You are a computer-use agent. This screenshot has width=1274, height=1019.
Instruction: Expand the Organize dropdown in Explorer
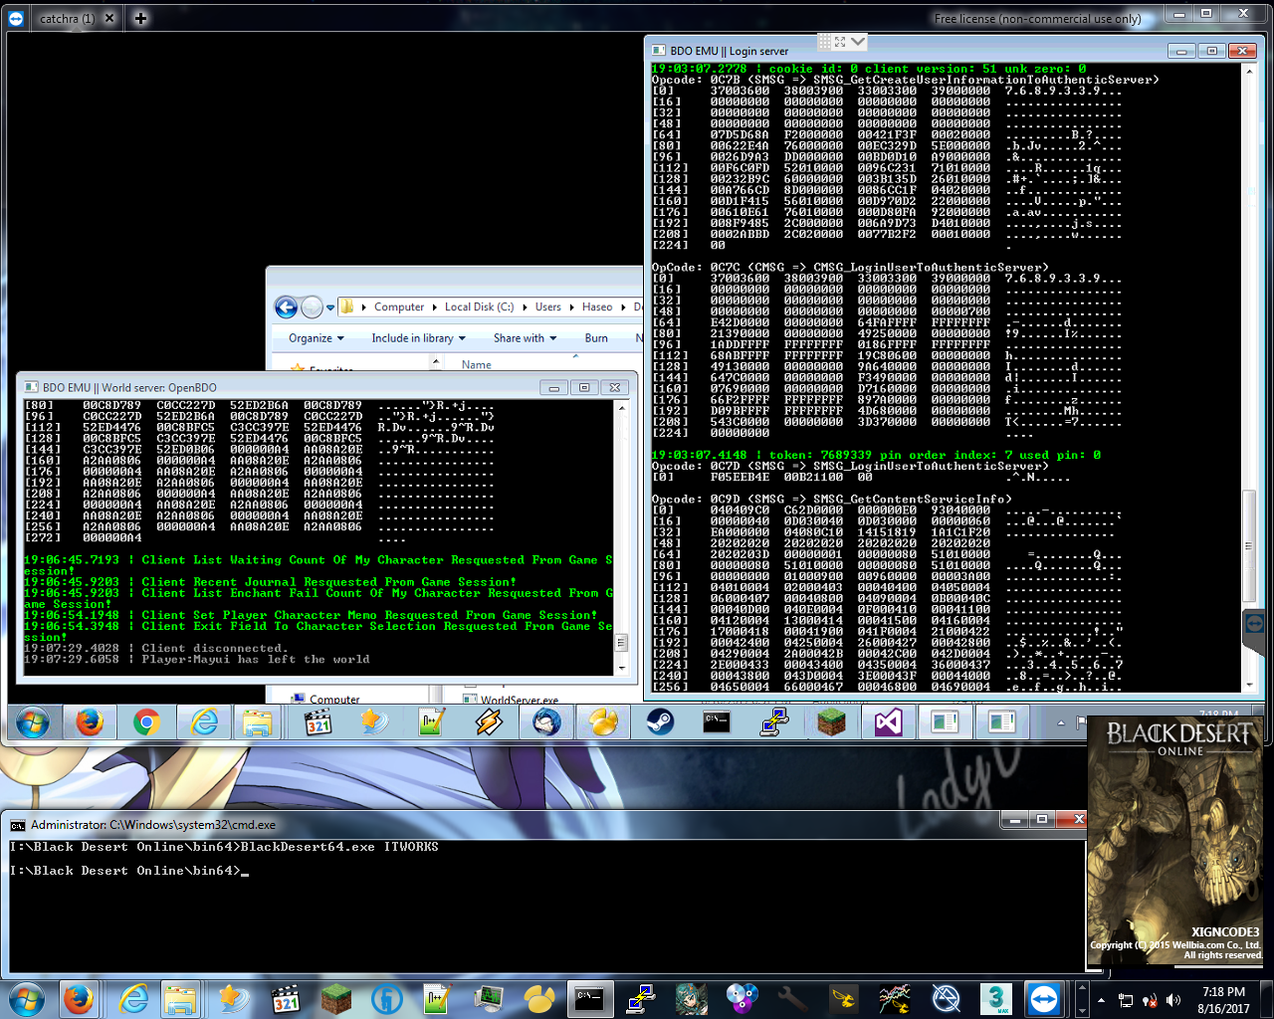click(x=316, y=338)
